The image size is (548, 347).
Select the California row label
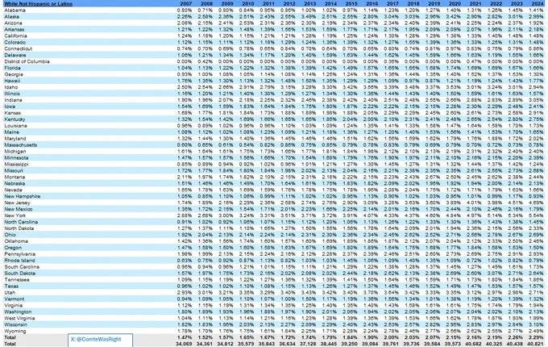pyautogui.click(x=15, y=36)
